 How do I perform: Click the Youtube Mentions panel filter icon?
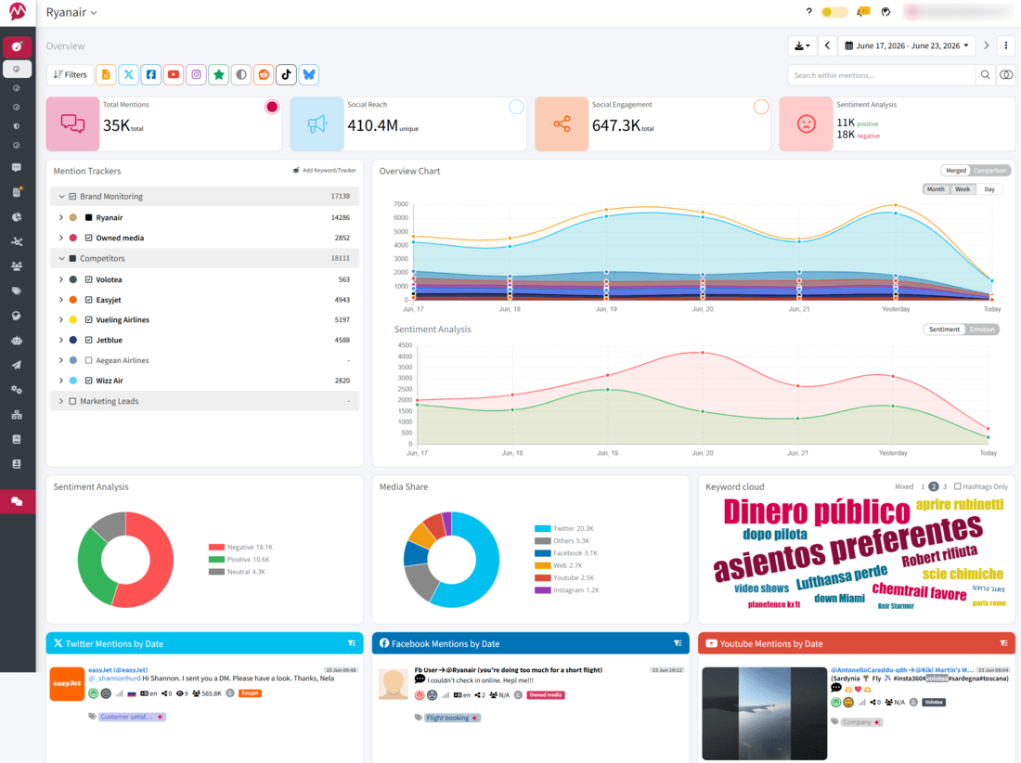tap(1004, 643)
